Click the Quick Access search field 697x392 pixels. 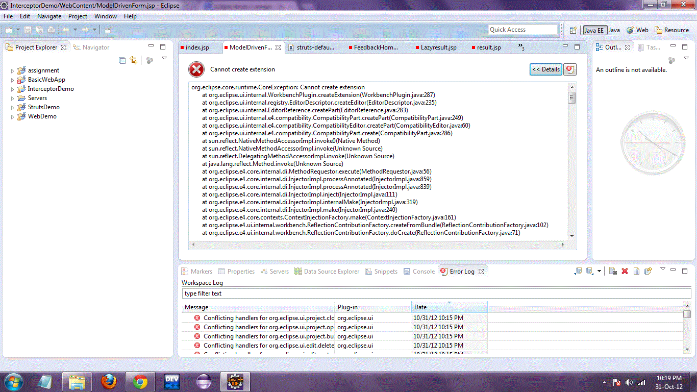523,30
